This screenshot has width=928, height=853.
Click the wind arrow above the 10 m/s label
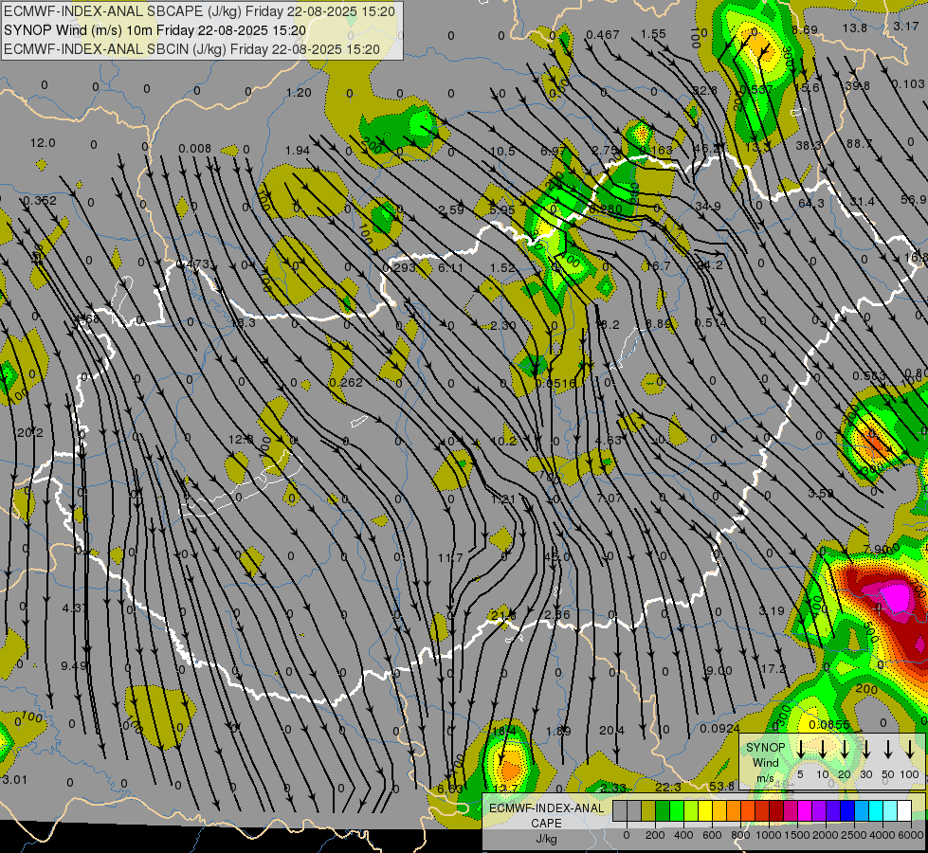[822, 750]
